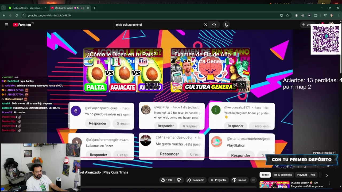Viewport: 342px width, 192px height.
Task: Like the video with thumbs up
Action: 166,180
